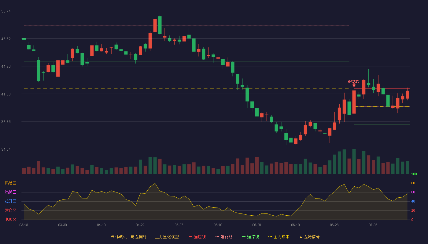Click the 07-03 date label
428x244 pixels.
pos(373,225)
